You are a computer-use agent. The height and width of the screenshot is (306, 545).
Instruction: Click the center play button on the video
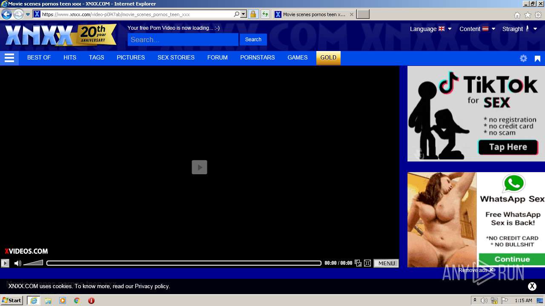199,167
